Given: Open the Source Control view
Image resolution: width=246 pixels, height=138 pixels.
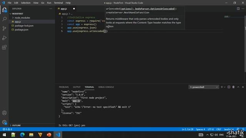Looking at the screenshot, I should coord(4,28).
